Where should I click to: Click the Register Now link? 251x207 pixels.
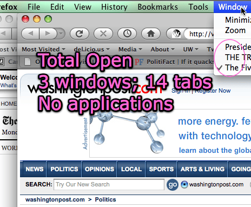pyautogui.click(x=213, y=90)
